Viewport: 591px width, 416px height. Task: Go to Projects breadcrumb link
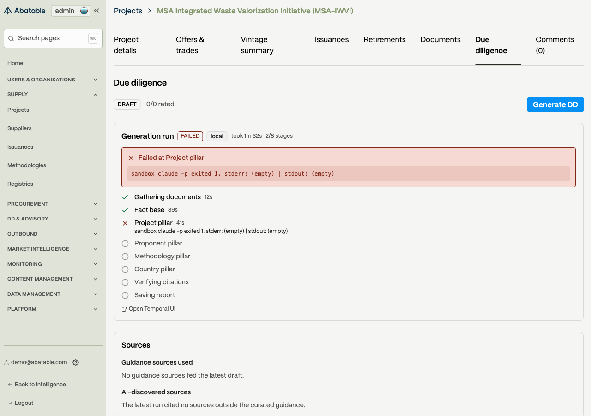[x=128, y=11]
